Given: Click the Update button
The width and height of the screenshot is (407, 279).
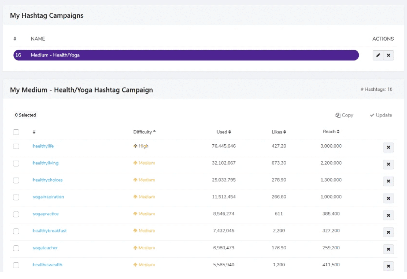Looking at the screenshot, I should click(x=381, y=115).
